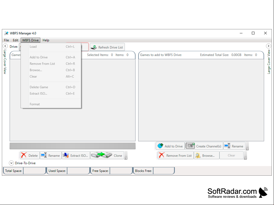This screenshot has width=274, height=205.
Task: Click the Rename button beside Create Channel(s)
Action: 234,146
